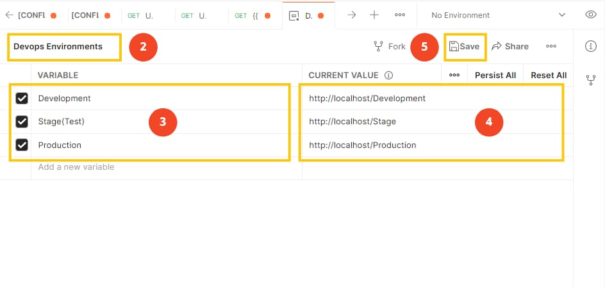Click Add a new variable field

coord(167,167)
